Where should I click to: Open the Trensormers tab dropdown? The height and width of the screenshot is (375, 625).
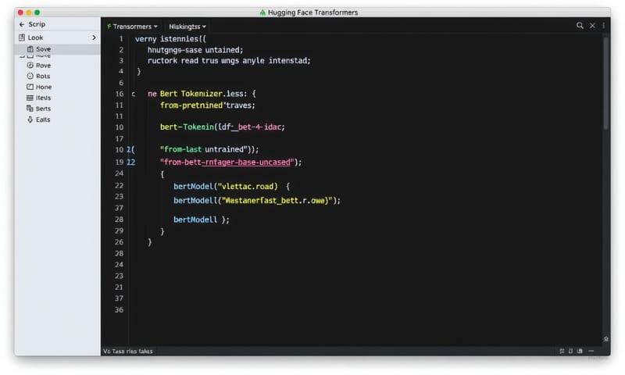133,26
